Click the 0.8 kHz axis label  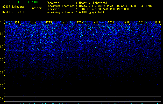pyautogui.click(x=2, y=73)
